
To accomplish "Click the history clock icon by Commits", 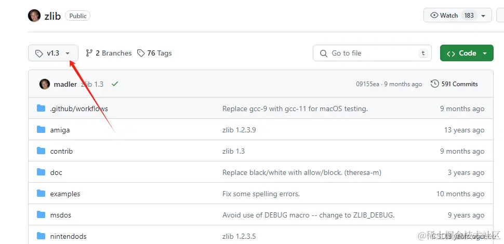I will 434,84.
